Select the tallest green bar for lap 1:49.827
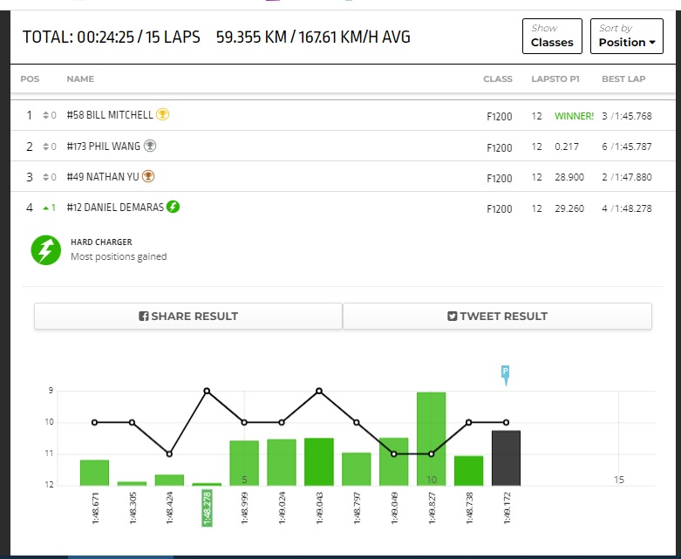The height and width of the screenshot is (559, 681). click(x=432, y=439)
